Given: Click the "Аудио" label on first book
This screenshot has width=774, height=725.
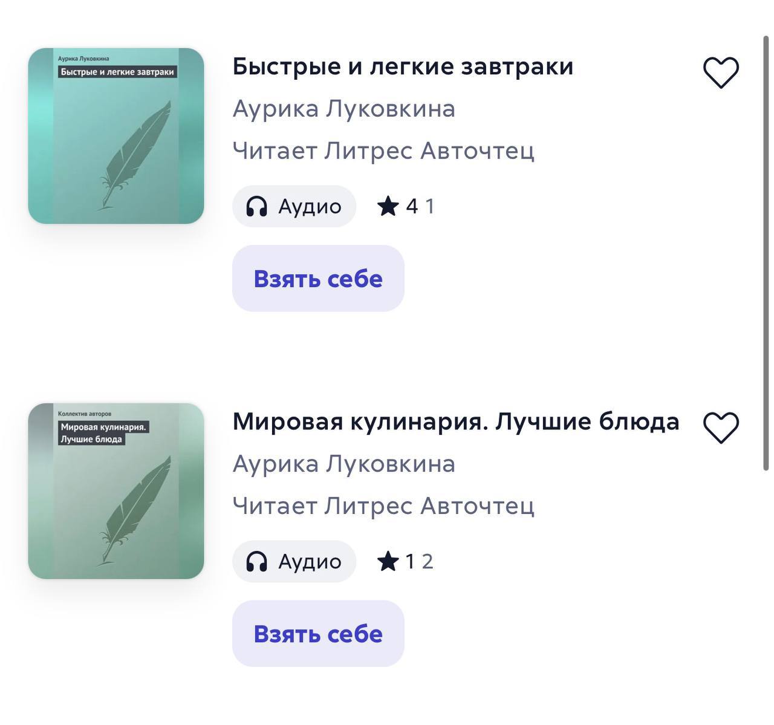Looking at the screenshot, I should (x=310, y=207).
